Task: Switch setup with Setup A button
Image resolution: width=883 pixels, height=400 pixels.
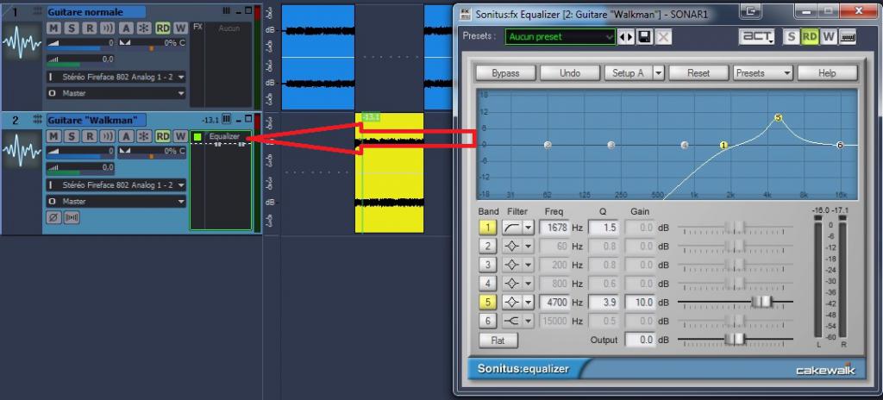Action: pyautogui.click(x=628, y=73)
